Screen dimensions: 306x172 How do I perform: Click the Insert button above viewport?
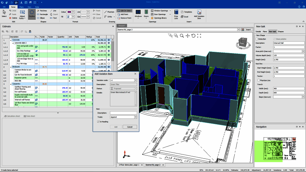[x=247, y=30]
